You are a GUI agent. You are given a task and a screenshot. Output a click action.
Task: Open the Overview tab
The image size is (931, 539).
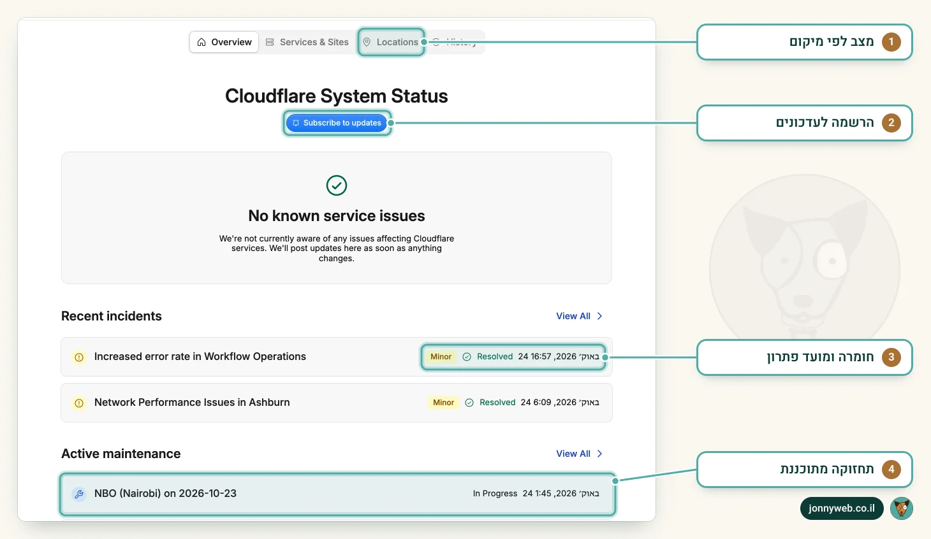[224, 42]
